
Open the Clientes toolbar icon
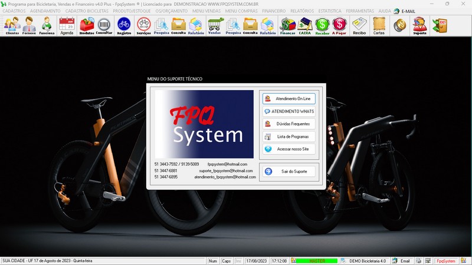tap(12, 26)
